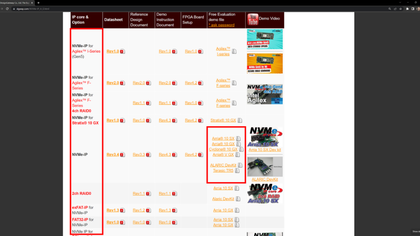The image size is (420, 236).
Task: Click the share icon in the address bar
Action: click(x=395, y=9)
